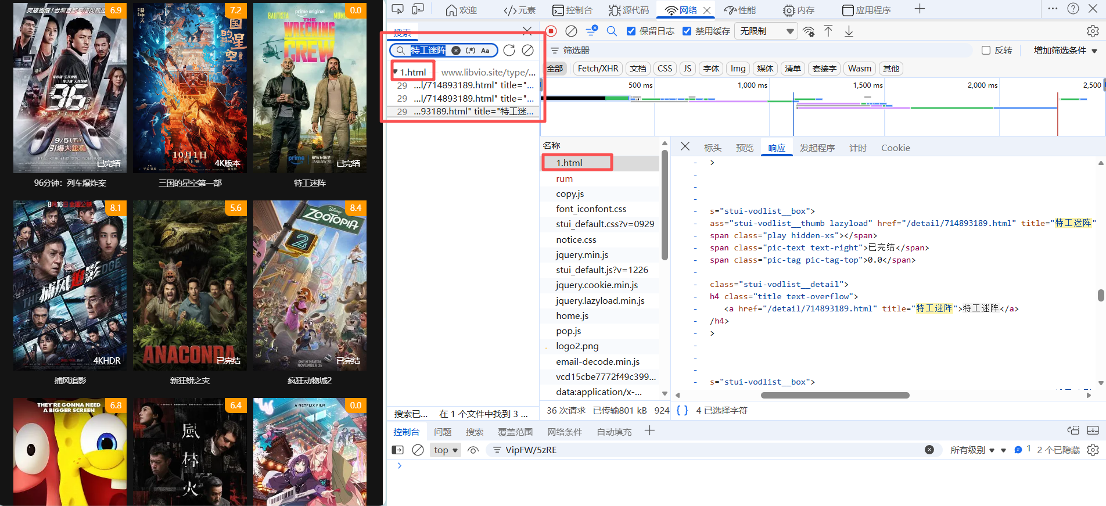1106x506 pixels.
Task: Click the request list vertical scrollbar
Action: point(665,206)
